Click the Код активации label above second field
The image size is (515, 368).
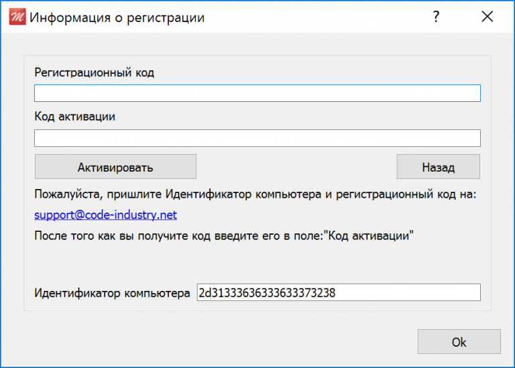[75, 117]
